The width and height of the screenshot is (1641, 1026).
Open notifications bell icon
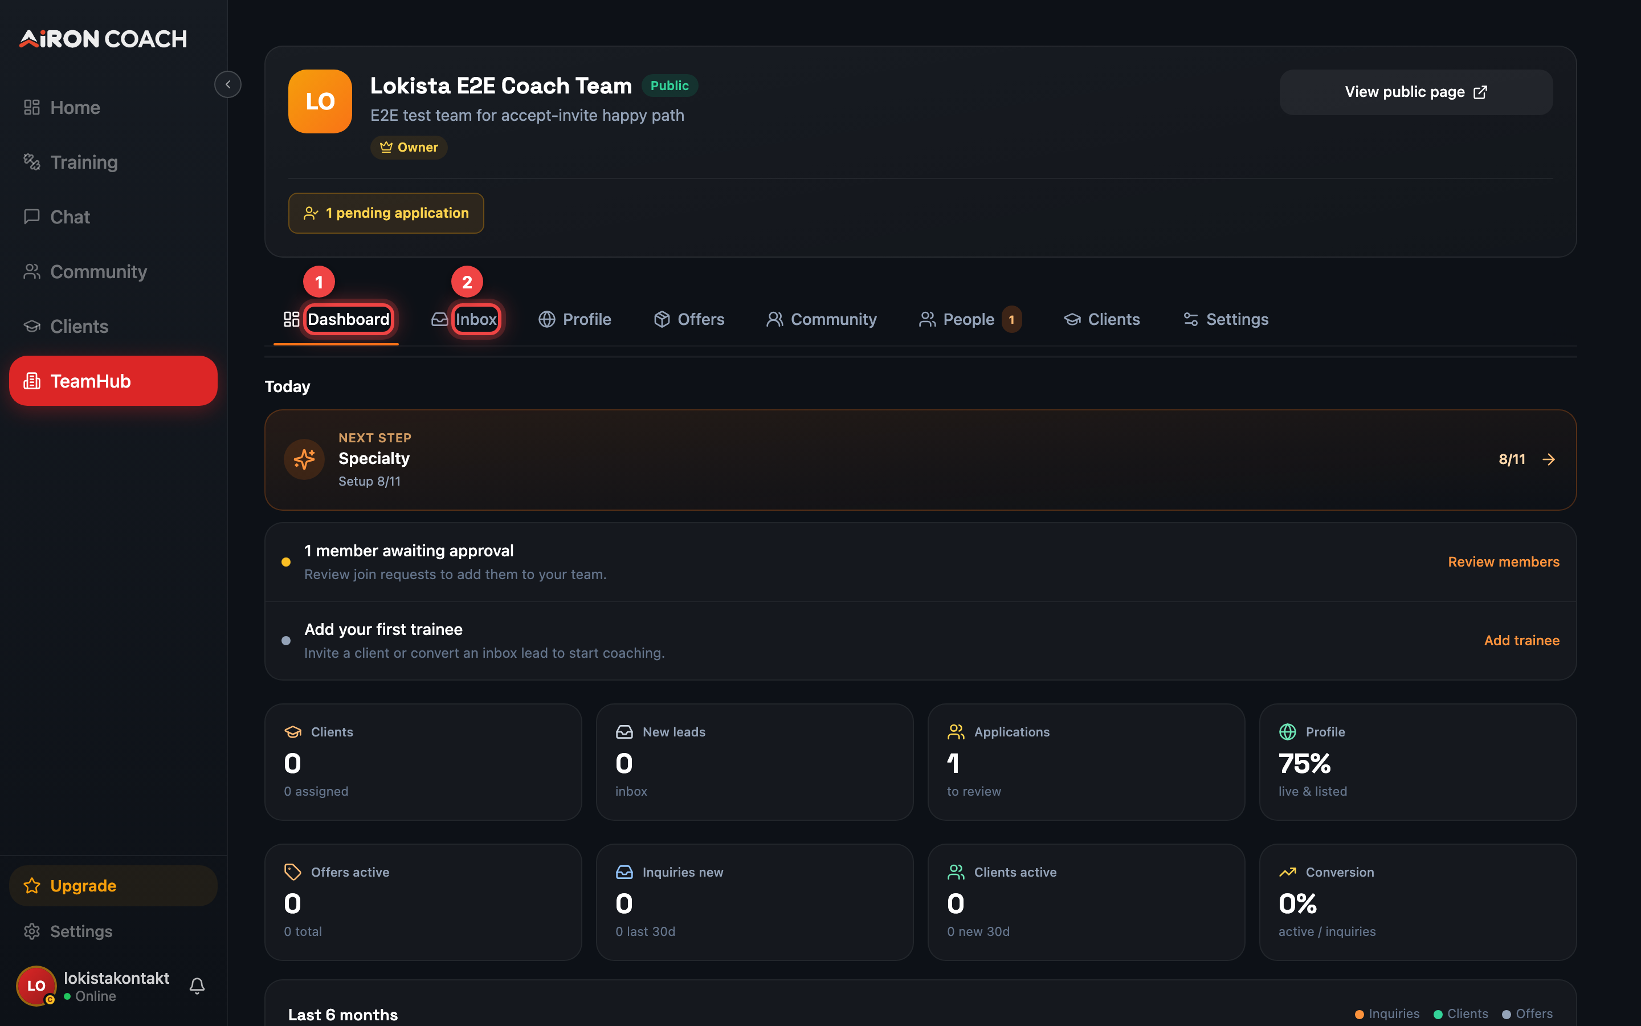coord(197,986)
